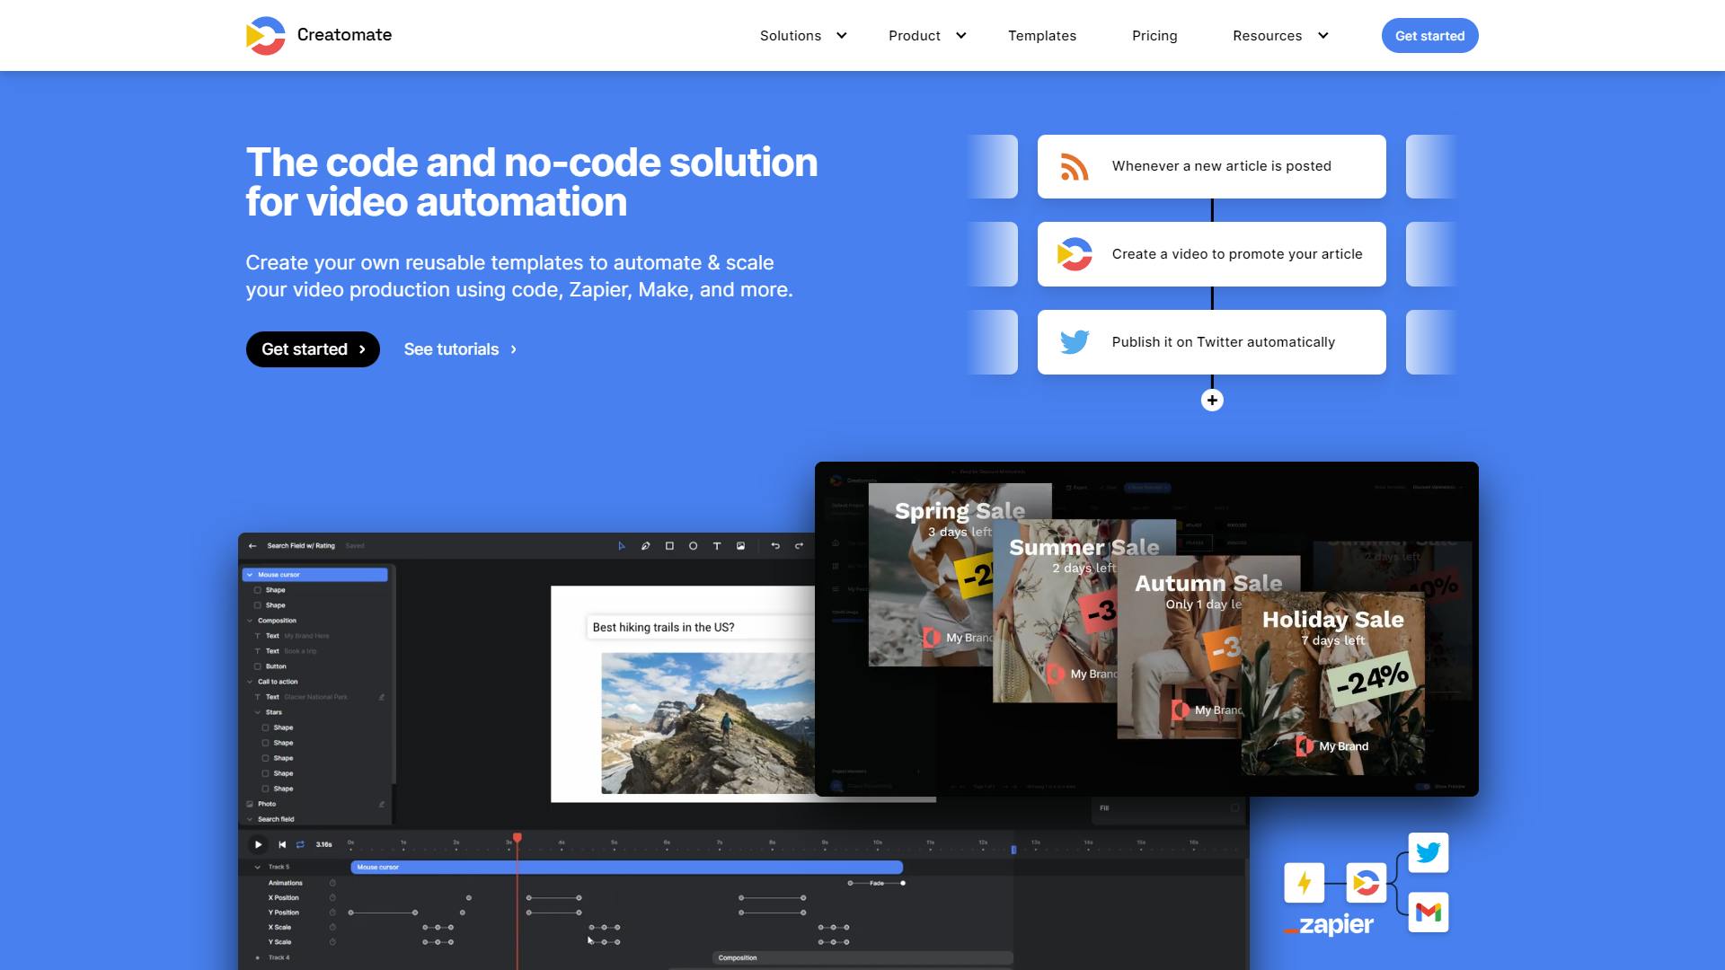Open the Pricing page
Screen dimensions: 1725x970
(1154, 36)
